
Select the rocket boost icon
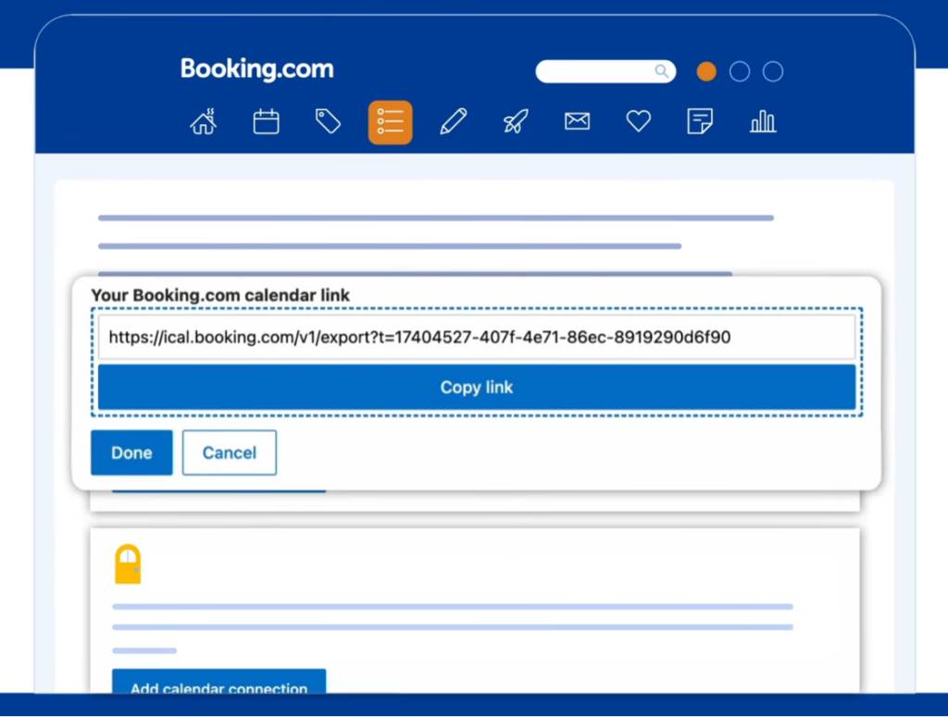(x=516, y=121)
